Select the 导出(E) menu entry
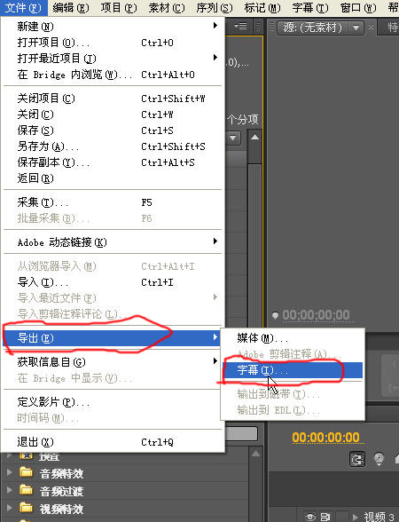Image resolution: width=399 pixels, height=522 pixels. (x=113, y=338)
